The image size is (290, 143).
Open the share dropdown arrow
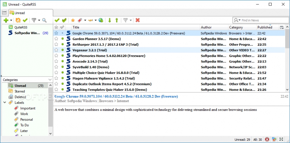pyautogui.click(x=96, y=20)
